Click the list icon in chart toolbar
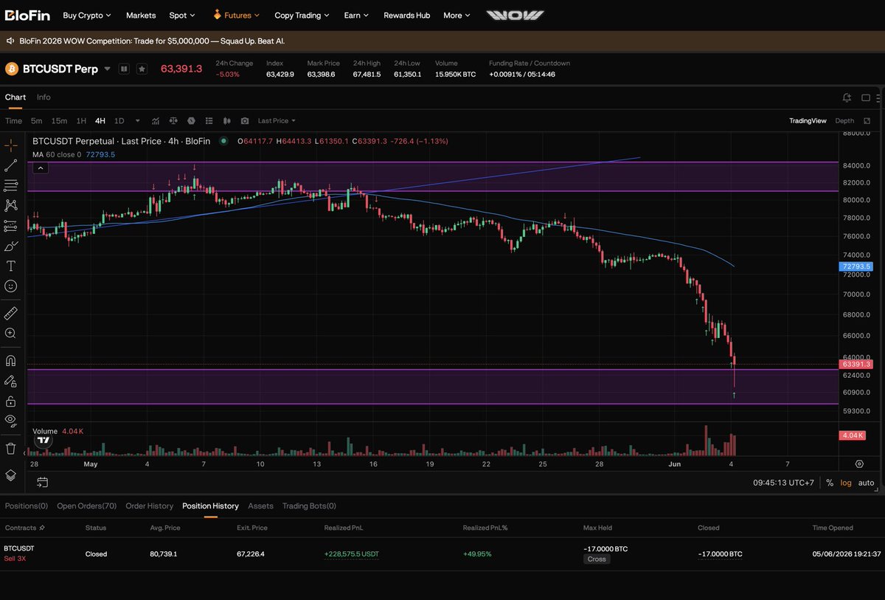 (x=209, y=121)
